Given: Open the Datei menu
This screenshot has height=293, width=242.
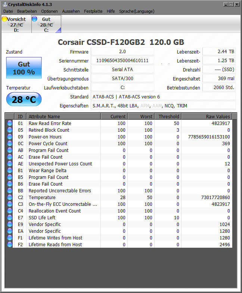Looking at the screenshot, I should pyautogui.click(x=8, y=11).
